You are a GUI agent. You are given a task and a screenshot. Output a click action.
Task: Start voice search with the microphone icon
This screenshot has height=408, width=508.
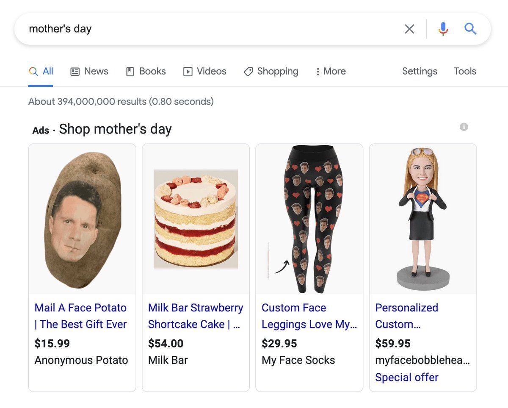[443, 29]
